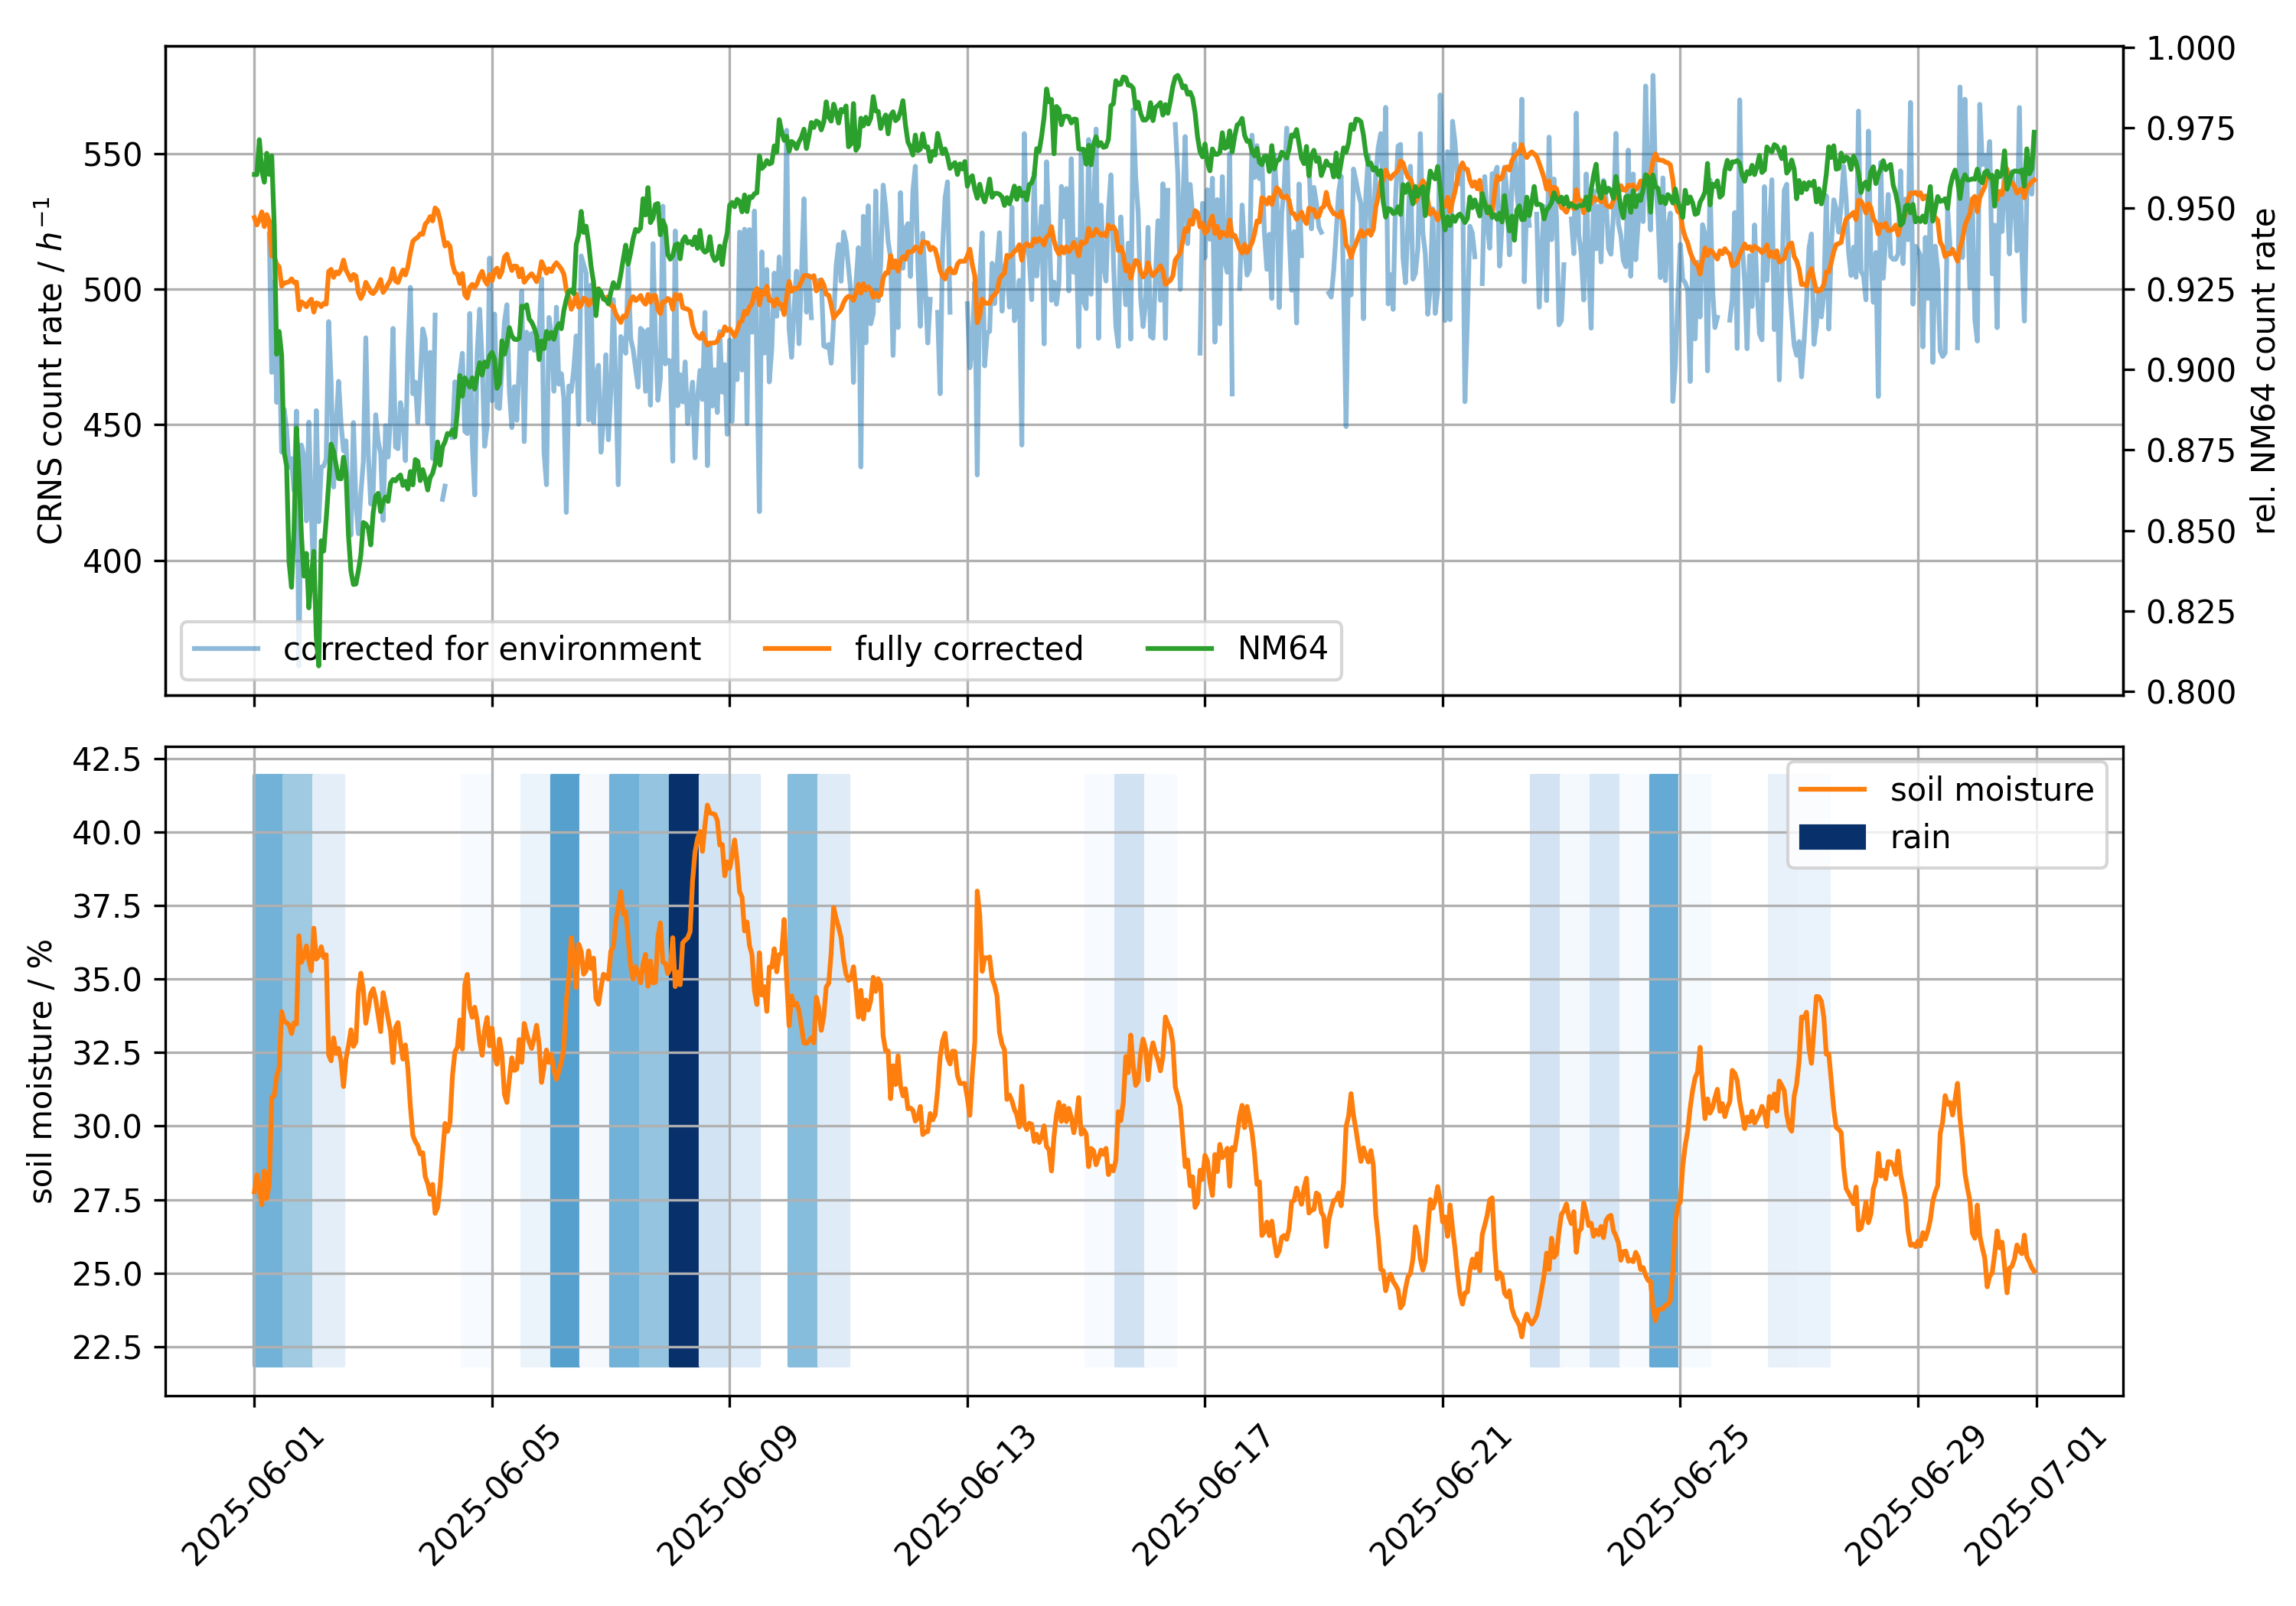Click the 2025-06-09 x-axis date label
Image resolution: width=2296 pixels, height=1606 pixels.
(727, 1496)
